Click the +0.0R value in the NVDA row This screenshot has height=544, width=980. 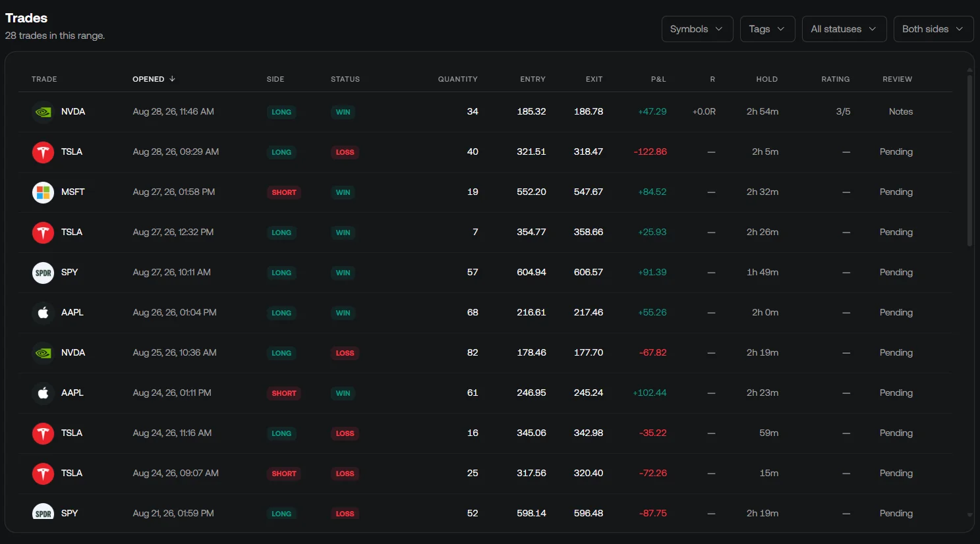coord(704,112)
